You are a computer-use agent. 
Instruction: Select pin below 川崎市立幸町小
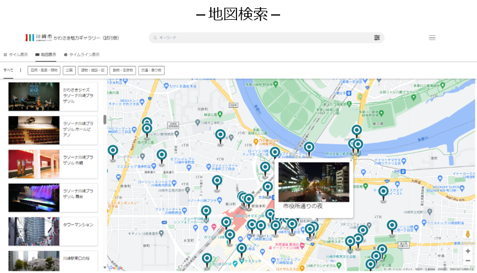click(220, 136)
